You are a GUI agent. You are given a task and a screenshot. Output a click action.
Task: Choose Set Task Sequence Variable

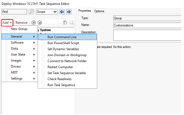point(67,73)
